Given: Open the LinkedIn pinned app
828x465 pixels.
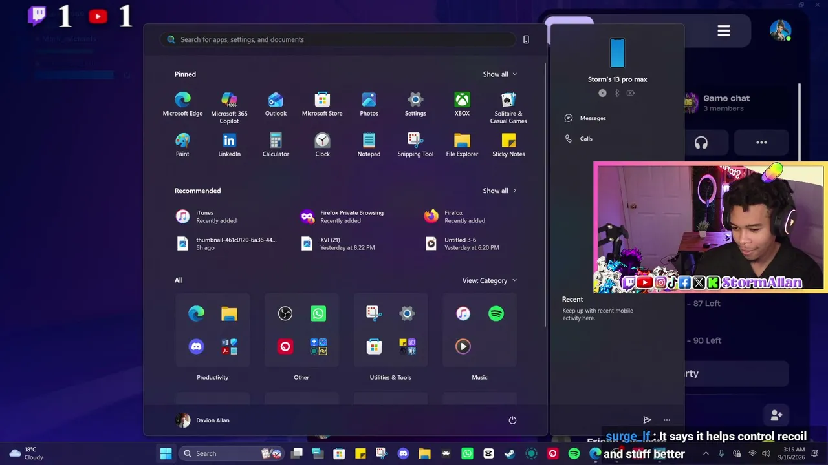Looking at the screenshot, I should pyautogui.click(x=229, y=145).
